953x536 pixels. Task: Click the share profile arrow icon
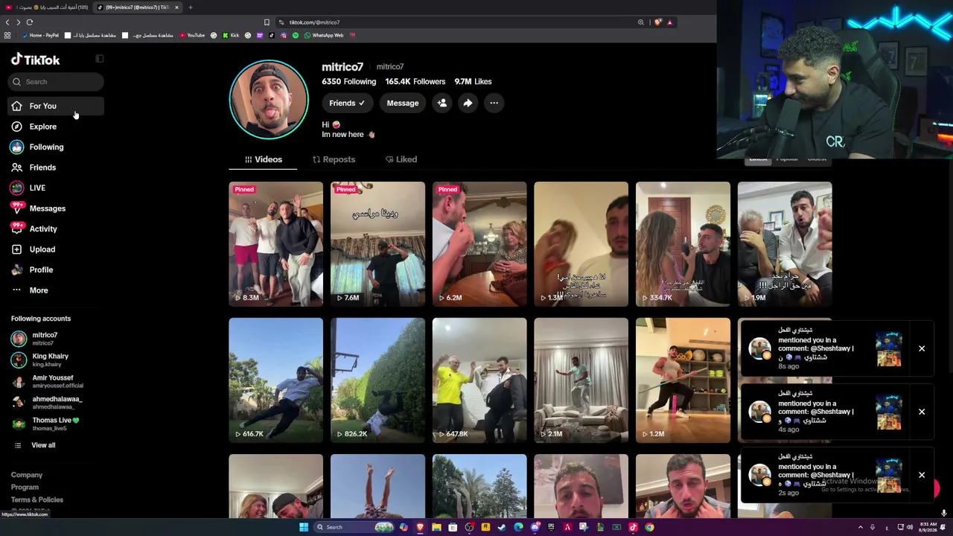click(x=468, y=103)
